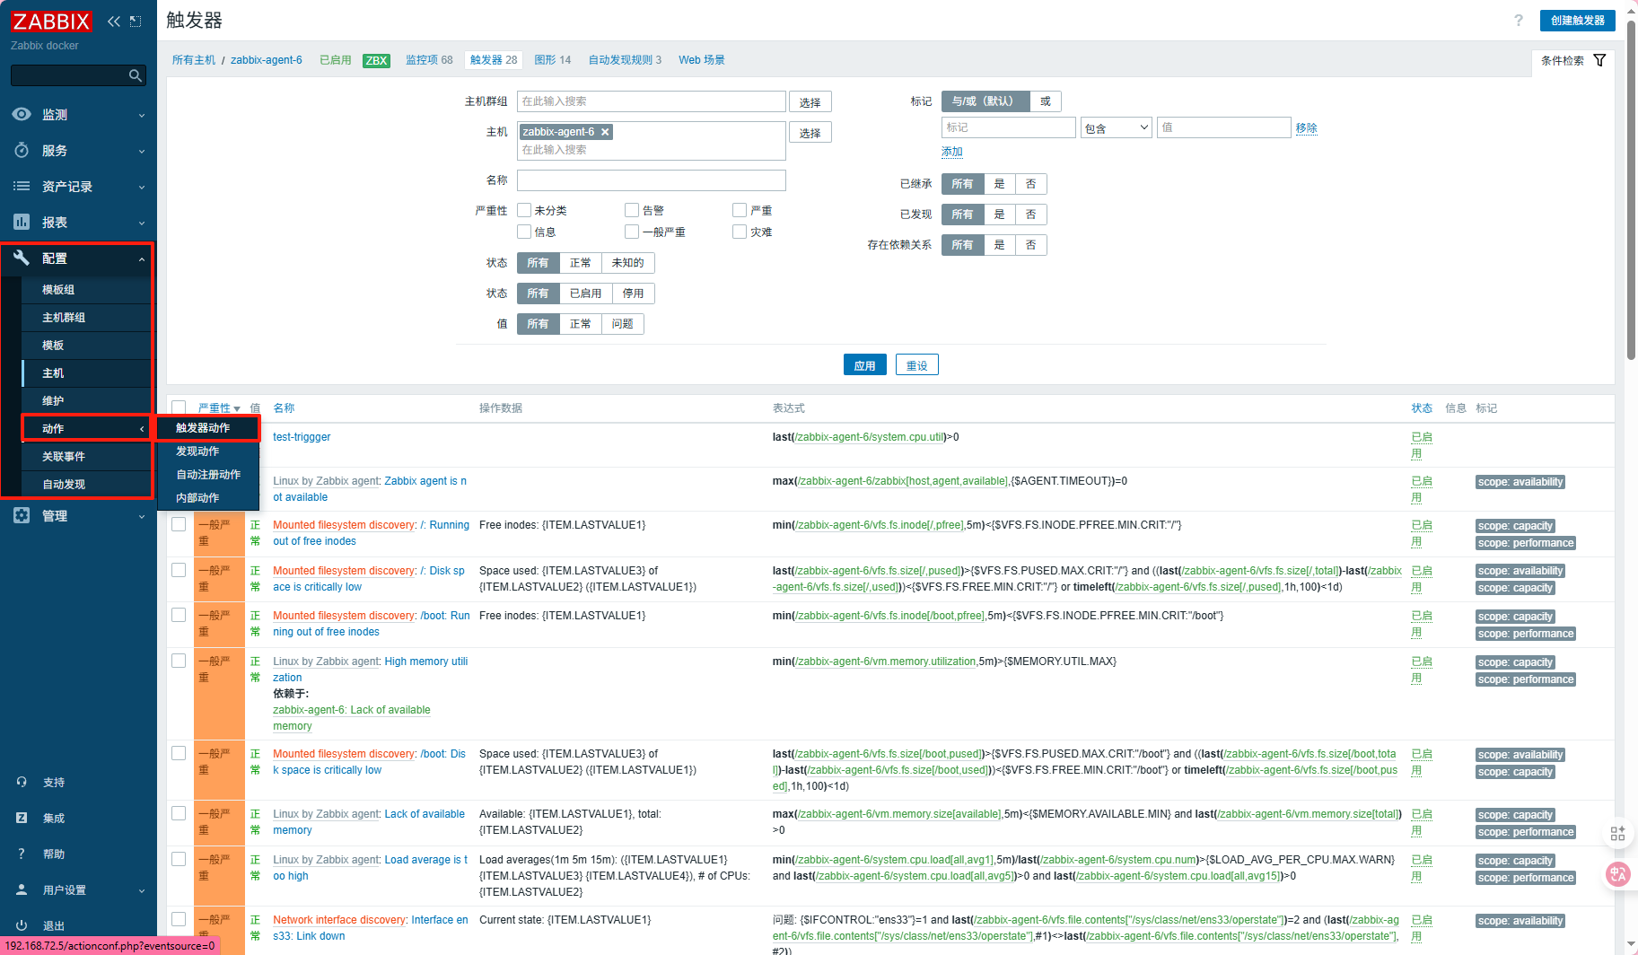1638x955 pixels.
Task: Check the 信息 severity checkbox
Action: (524, 232)
